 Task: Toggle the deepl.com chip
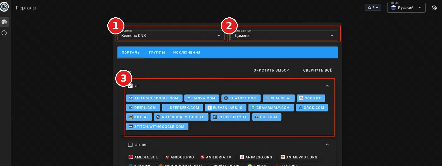point(143,108)
